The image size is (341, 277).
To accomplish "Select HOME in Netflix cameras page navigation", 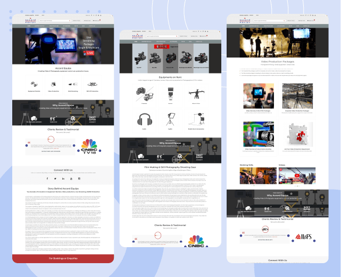I will [136, 42].
